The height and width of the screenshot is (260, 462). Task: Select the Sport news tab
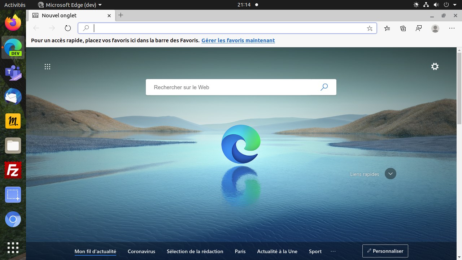[315, 251]
